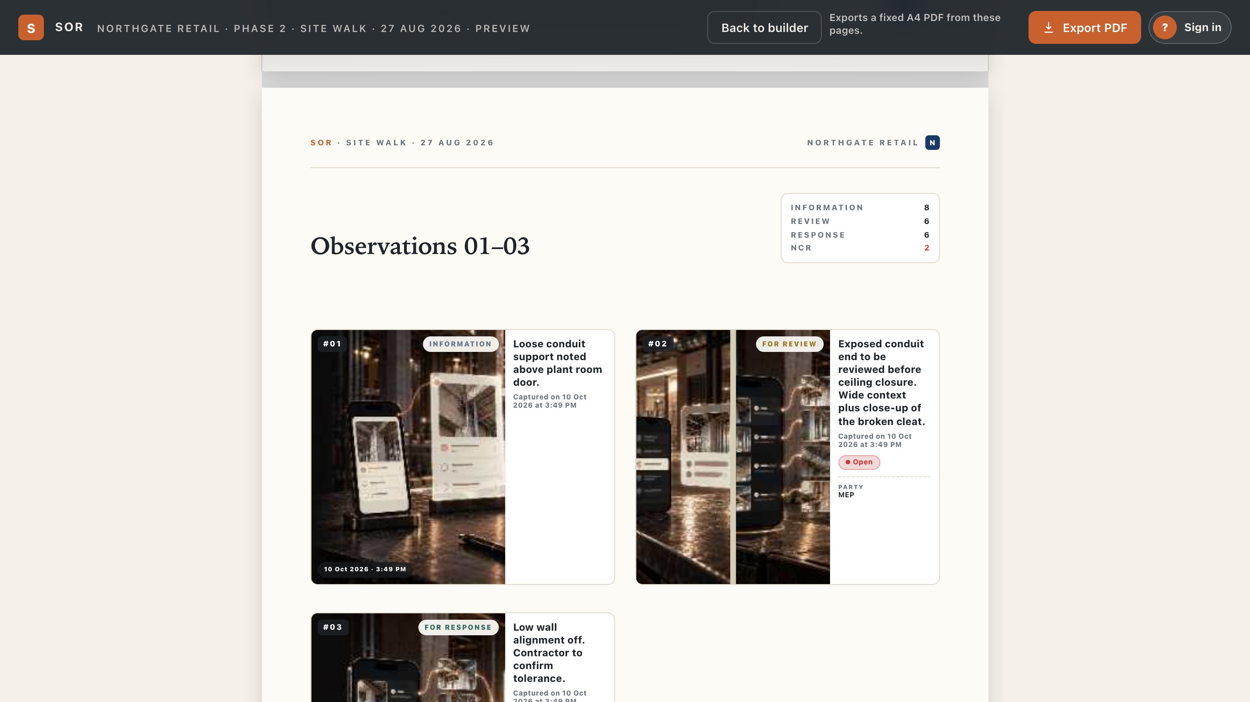This screenshot has height=702, width=1250.
Task: Click the orange SOR logo icon
Action: (31, 27)
